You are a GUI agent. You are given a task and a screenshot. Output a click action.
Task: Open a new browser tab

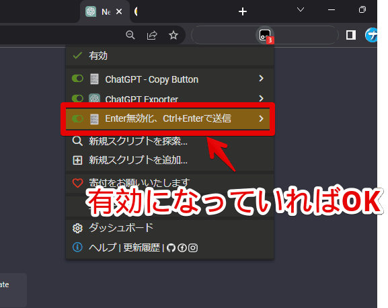(243, 11)
